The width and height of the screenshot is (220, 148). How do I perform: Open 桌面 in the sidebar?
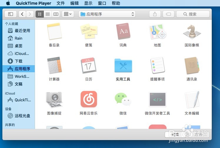point(19,46)
